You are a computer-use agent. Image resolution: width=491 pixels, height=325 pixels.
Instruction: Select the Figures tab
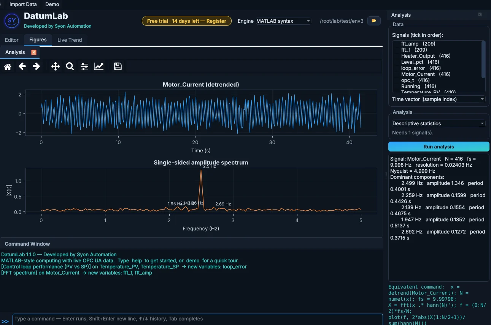38,40
